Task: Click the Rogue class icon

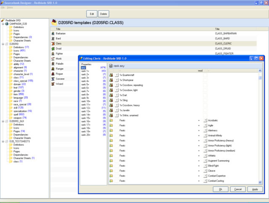Action: pyautogui.click(x=53, y=74)
